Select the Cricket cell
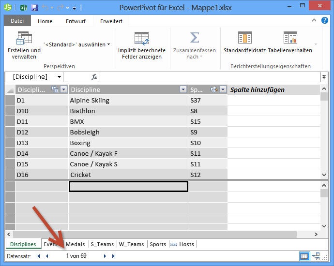Image resolution: width=334 pixels, height=266 pixels. (x=128, y=175)
